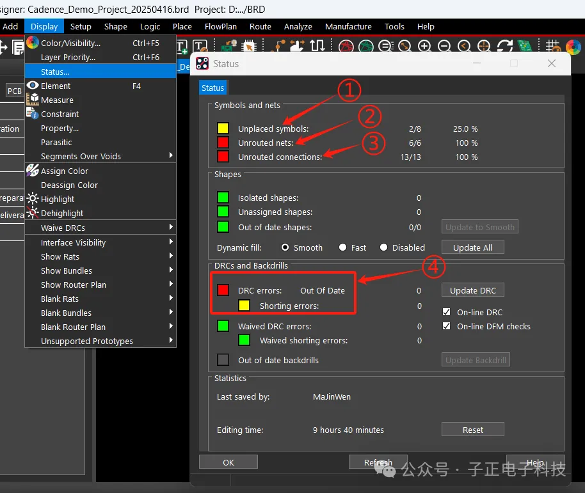Select the Disabled dynamic fill radio
Image resolution: width=585 pixels, height=493 pixels.
click(x=383, y=247)
